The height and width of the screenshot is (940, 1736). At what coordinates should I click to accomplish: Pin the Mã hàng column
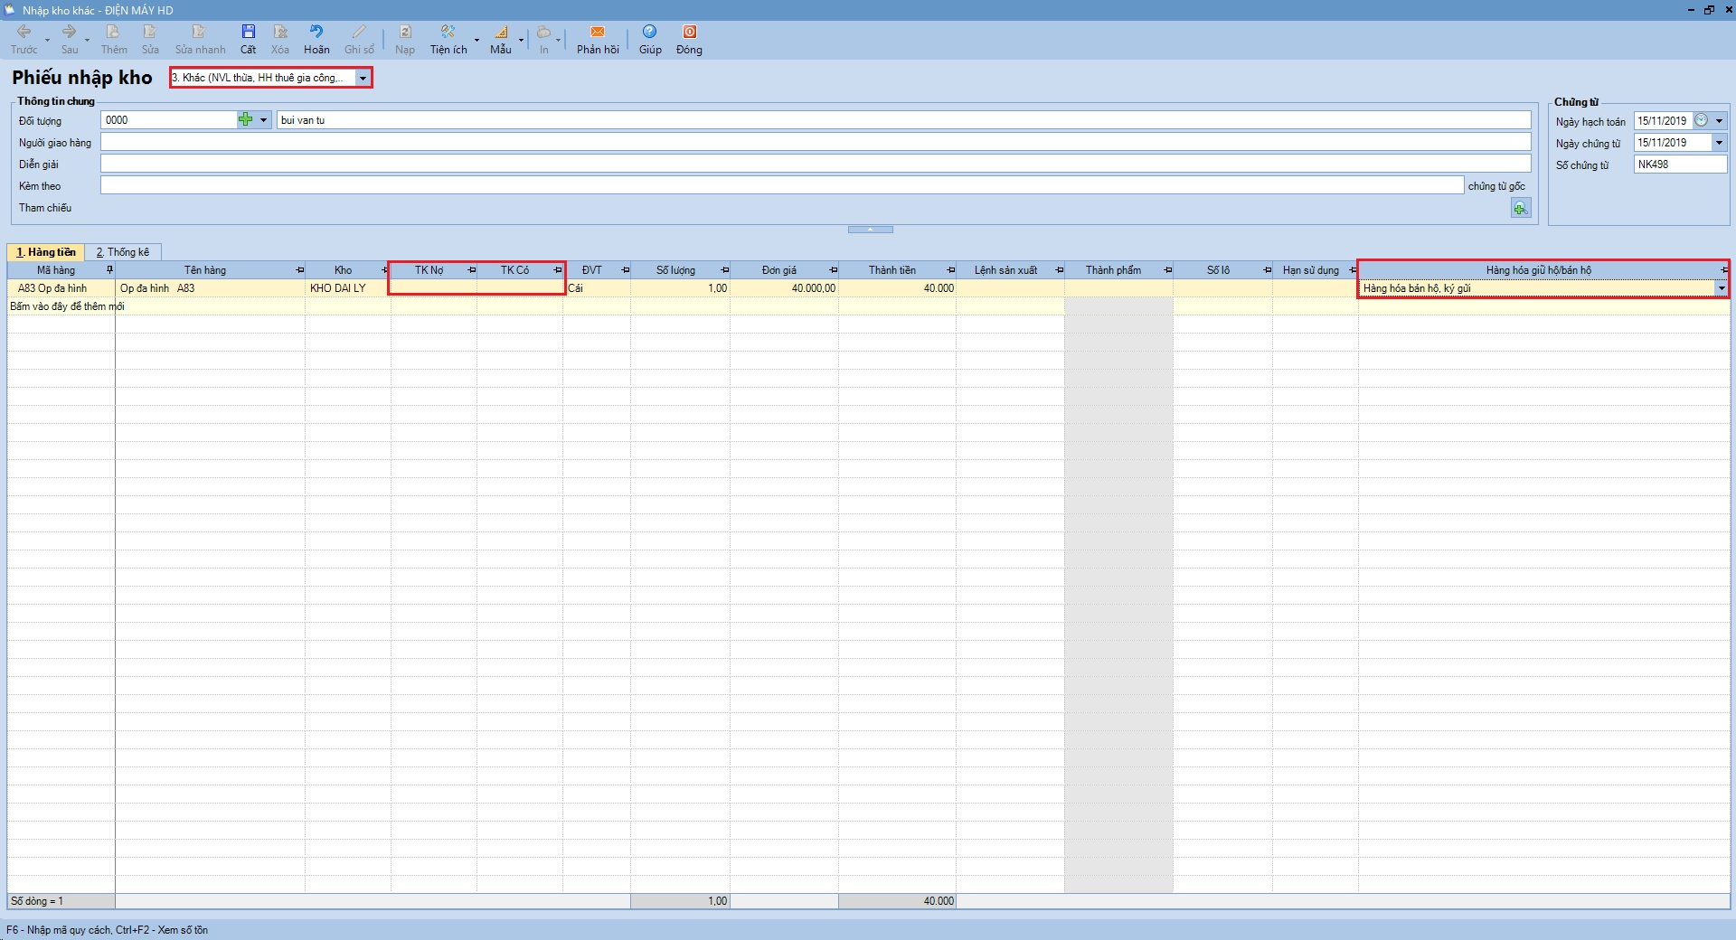[x=109, y=270]
